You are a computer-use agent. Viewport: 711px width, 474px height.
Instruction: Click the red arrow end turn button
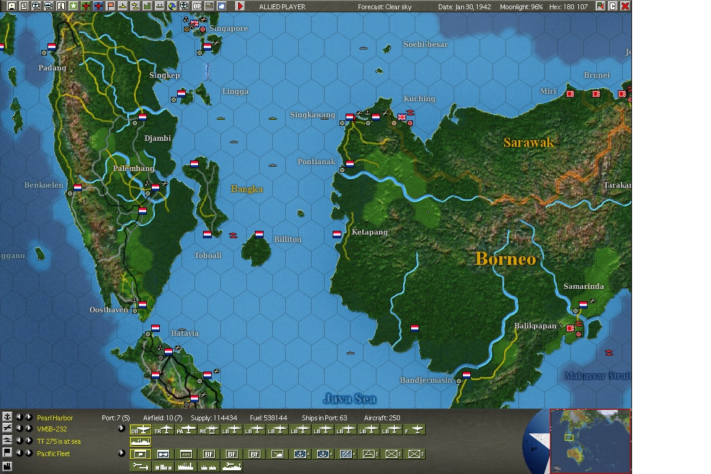pos(240,6)
